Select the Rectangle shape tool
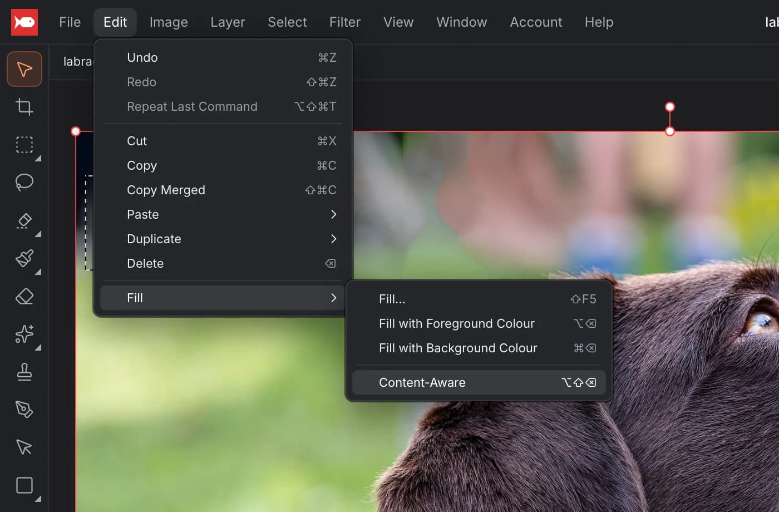The image size is (779, 512). click(x=24, y=485)
